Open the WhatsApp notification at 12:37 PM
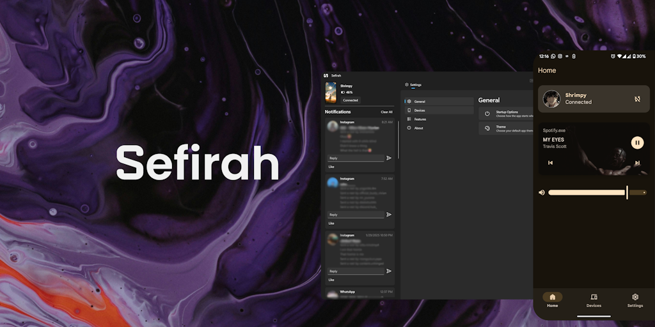 (x=359, y=293)
